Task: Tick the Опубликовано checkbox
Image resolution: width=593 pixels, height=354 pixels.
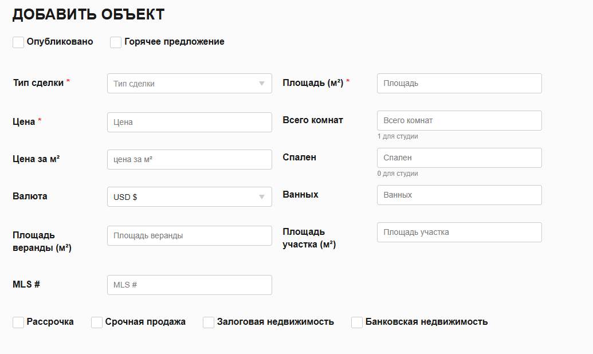Action: point(18,42)
